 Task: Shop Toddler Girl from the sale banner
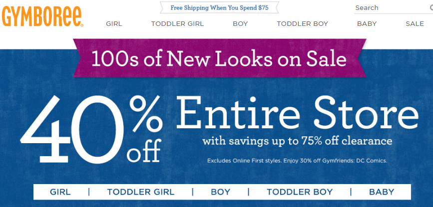pyautogui.click(x=140, y=192)
